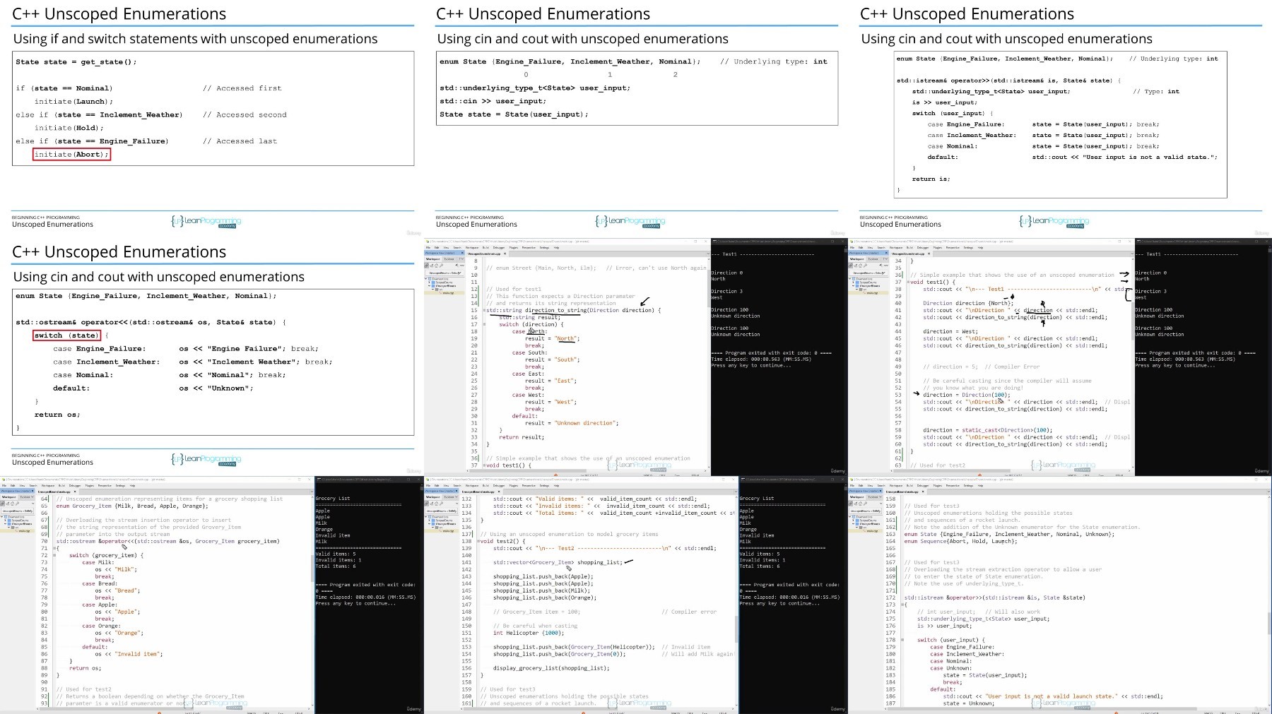The image size is (1272, 714).
Task: Open Help menu in the test3 comments window
Action: pos(980,485)
